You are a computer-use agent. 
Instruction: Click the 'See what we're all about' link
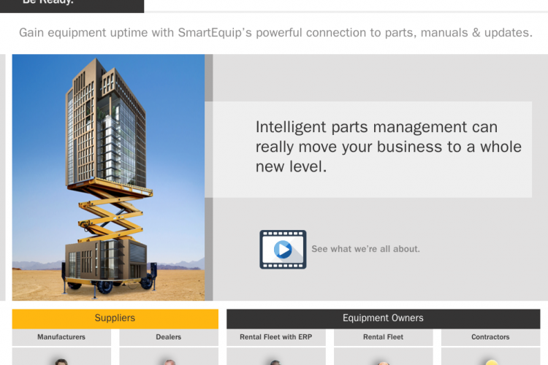[365, 249]
